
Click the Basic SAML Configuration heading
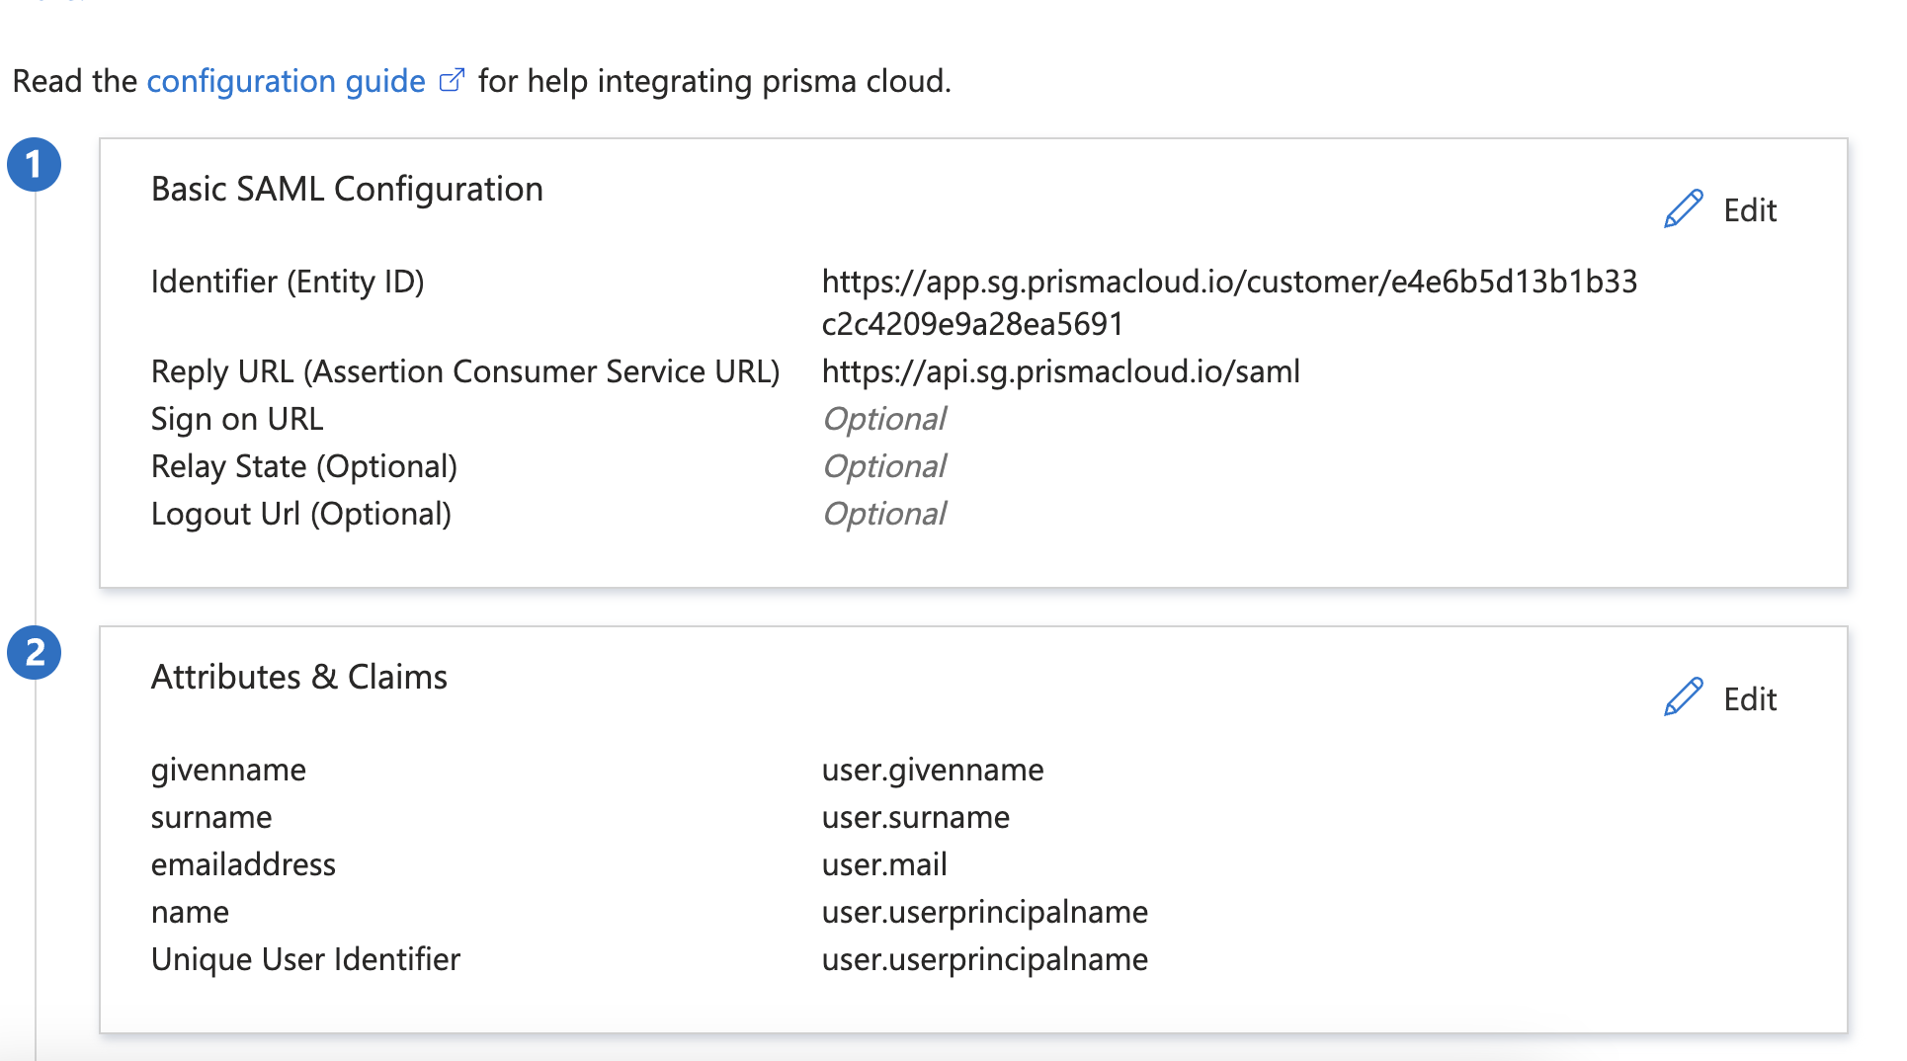coord(347,189)
